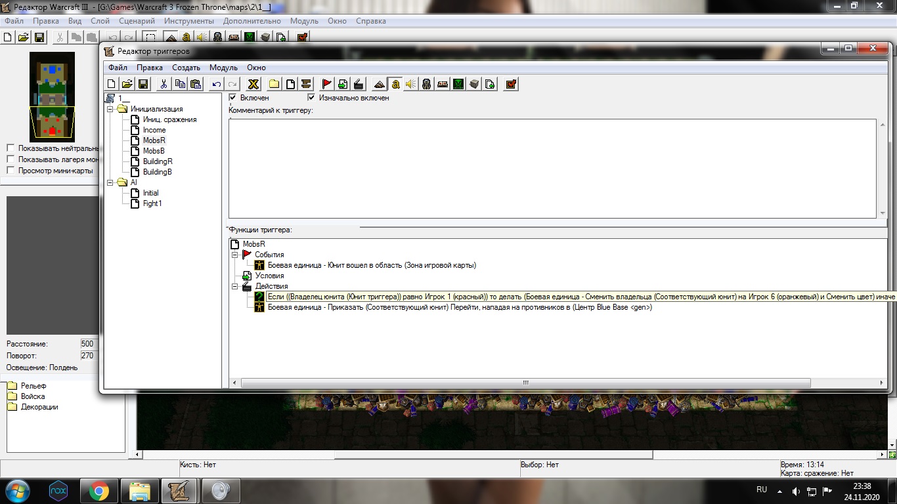
Task: Open Google Chrome from the taskbar
Action: point(99,491)
